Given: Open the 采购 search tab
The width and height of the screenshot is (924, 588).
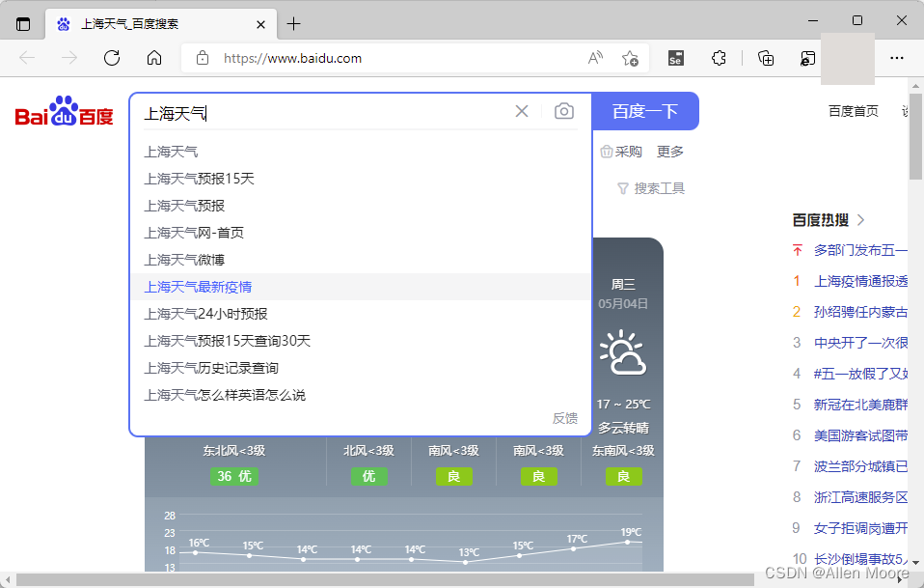Looking at the screenshot, I should tap(621, 152).
